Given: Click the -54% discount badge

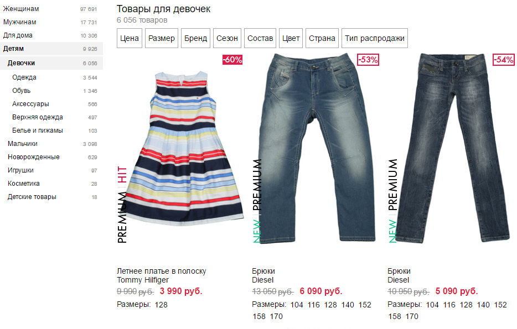Looking at the screenshot, I should 504,60.
